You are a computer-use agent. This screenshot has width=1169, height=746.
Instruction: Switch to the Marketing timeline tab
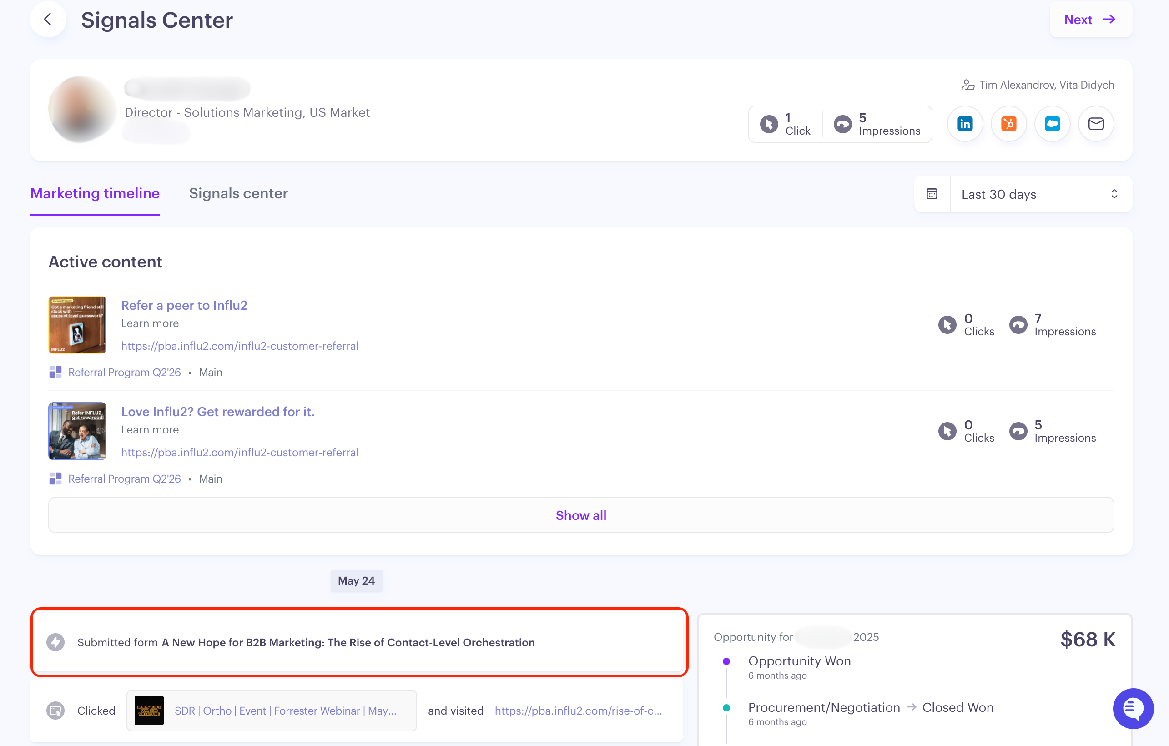tap(95, 193)
